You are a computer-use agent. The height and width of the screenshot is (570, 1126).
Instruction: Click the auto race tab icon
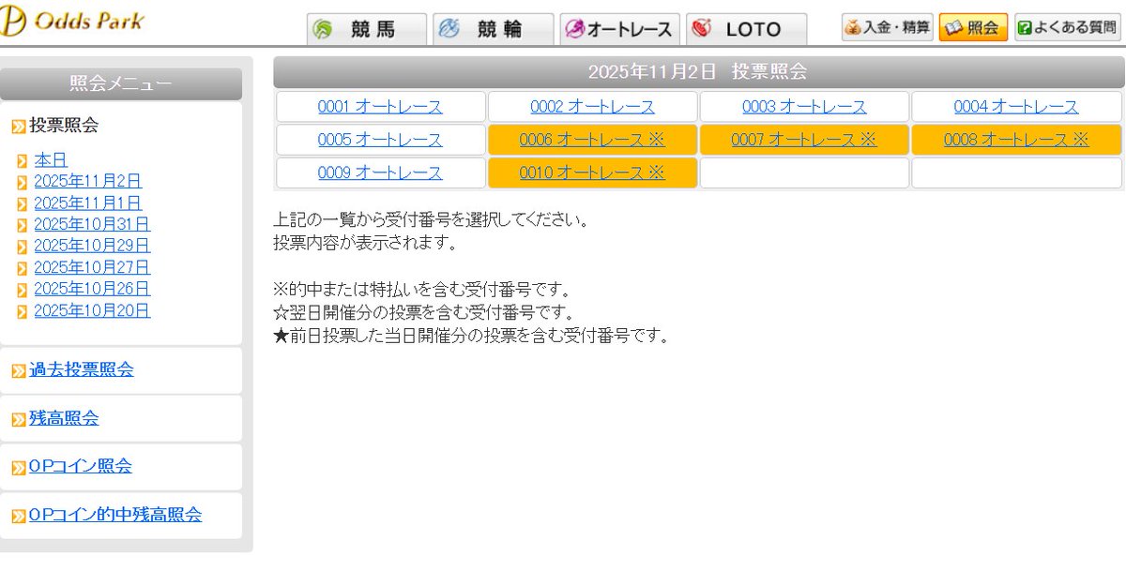[574, 29]
